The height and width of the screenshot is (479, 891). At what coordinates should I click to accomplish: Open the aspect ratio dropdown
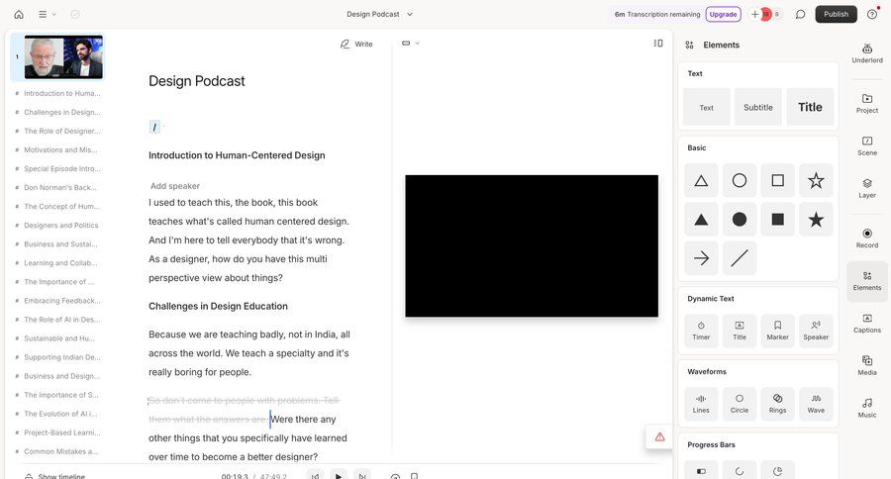tap(410, 43)
